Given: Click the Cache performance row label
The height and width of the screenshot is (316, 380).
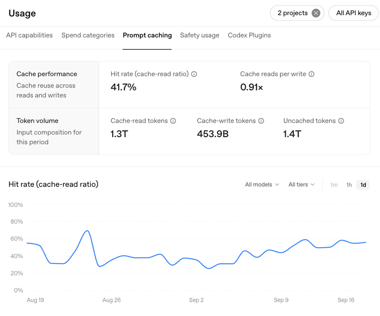Looking at the screenshot, I should [x=47, y=74].
